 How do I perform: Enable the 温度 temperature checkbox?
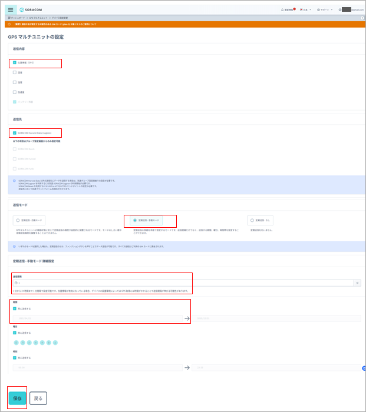point(15,72)
